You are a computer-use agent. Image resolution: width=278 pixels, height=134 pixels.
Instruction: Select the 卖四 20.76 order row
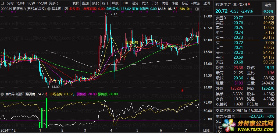(245, 23)
